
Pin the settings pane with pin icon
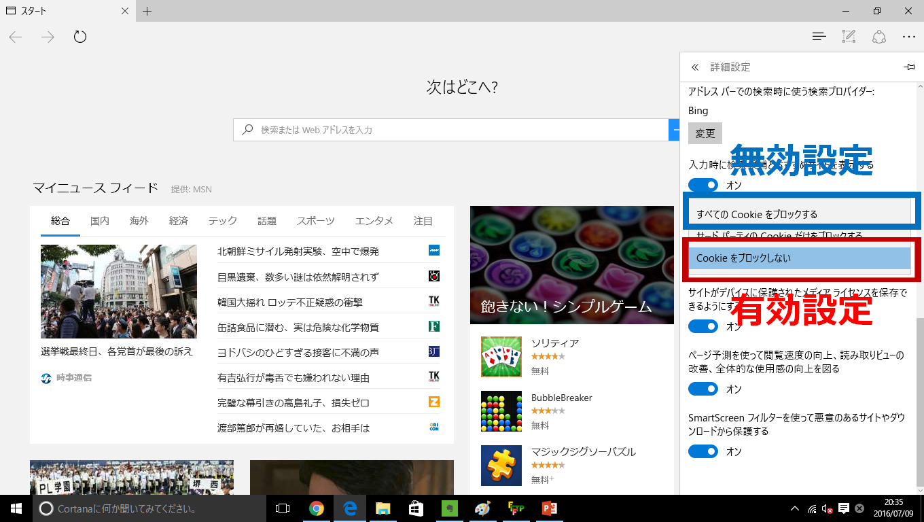[x=909, y=67]
